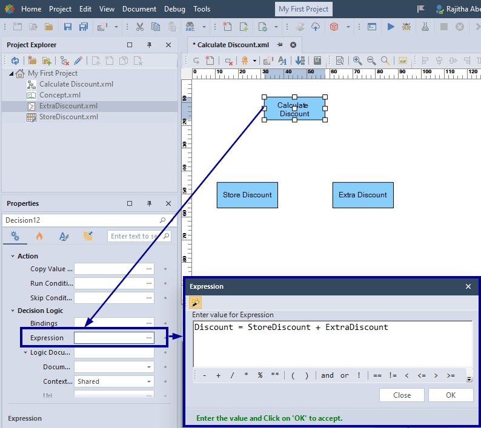Select Concept.xml in Project Explorer
This screenshot has width=481, height=428.
pyautogui.click(x=60, y=95)
